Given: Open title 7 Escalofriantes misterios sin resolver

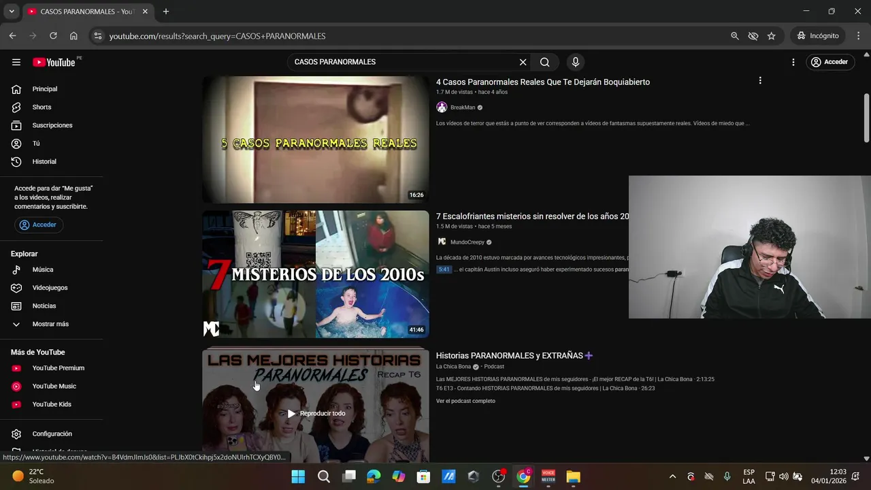Looking at the screenshot, I should click(532, 216).
